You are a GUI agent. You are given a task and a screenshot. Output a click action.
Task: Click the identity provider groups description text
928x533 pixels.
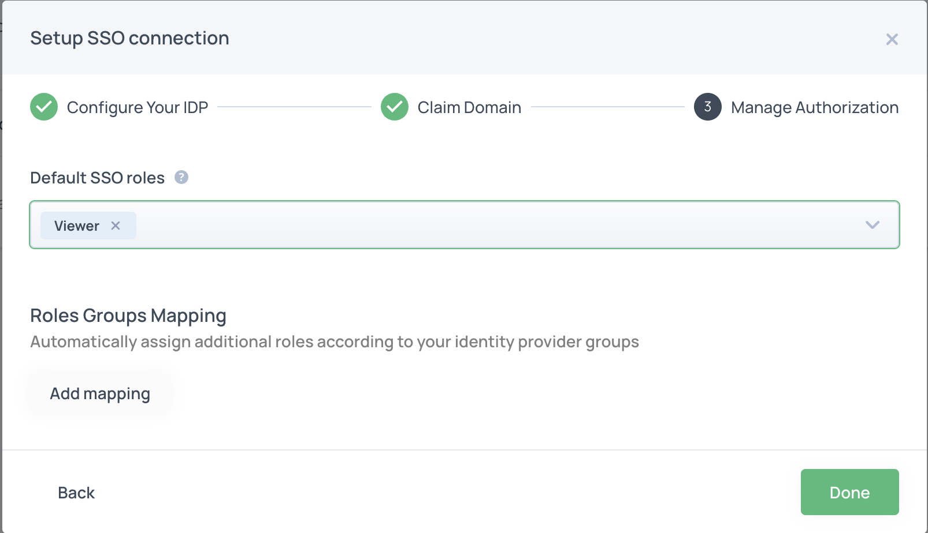[x=334, y=341]
